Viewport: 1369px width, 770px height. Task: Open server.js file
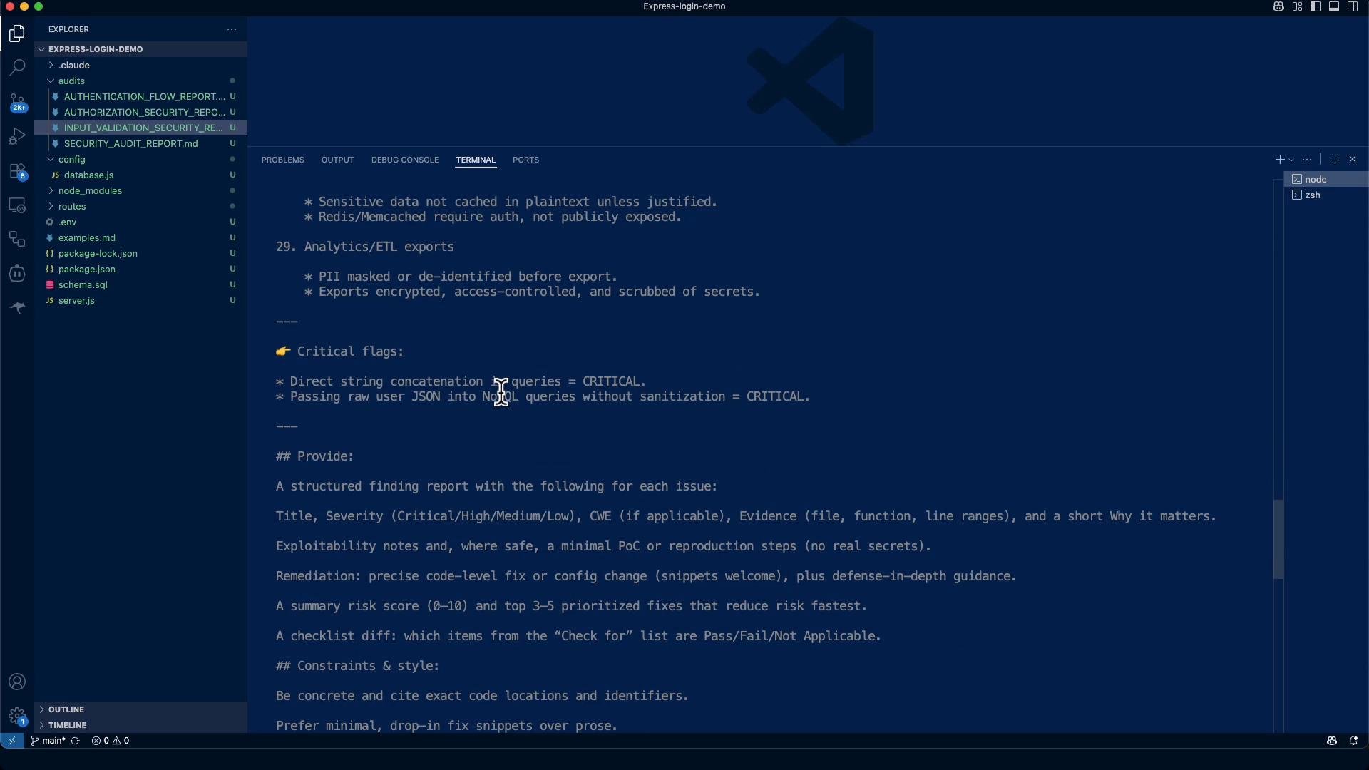tap(140, 301)
